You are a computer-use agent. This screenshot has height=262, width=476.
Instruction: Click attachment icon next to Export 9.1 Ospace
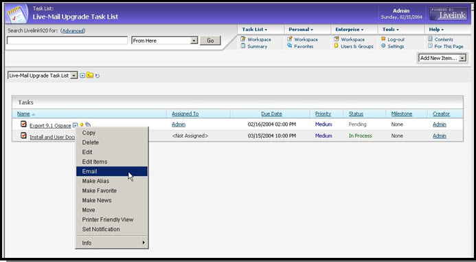pos(88,124)
